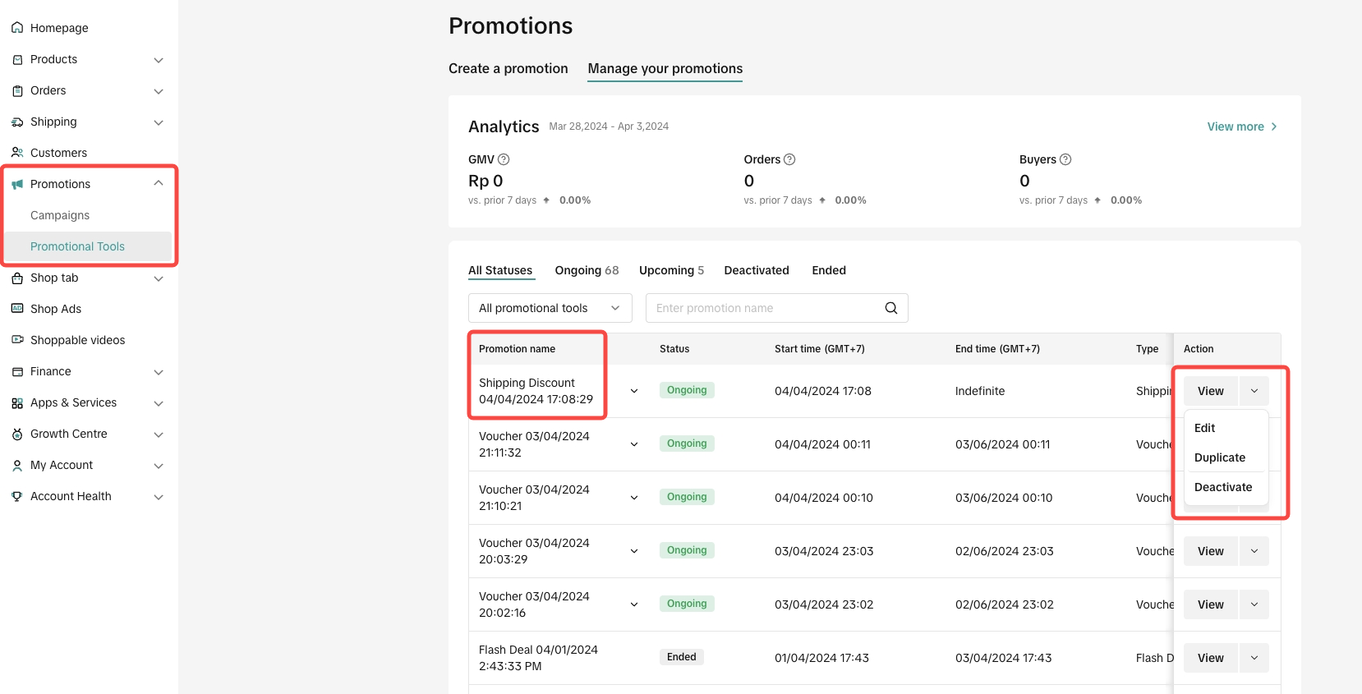Click the GMV help info icon
Image resolution: width=1362 pixels, height=694 pixels.
(504, 159)
